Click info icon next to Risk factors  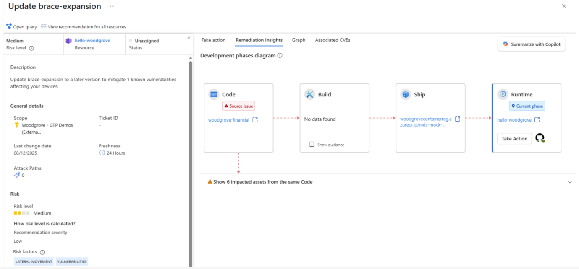click(42, 252)
